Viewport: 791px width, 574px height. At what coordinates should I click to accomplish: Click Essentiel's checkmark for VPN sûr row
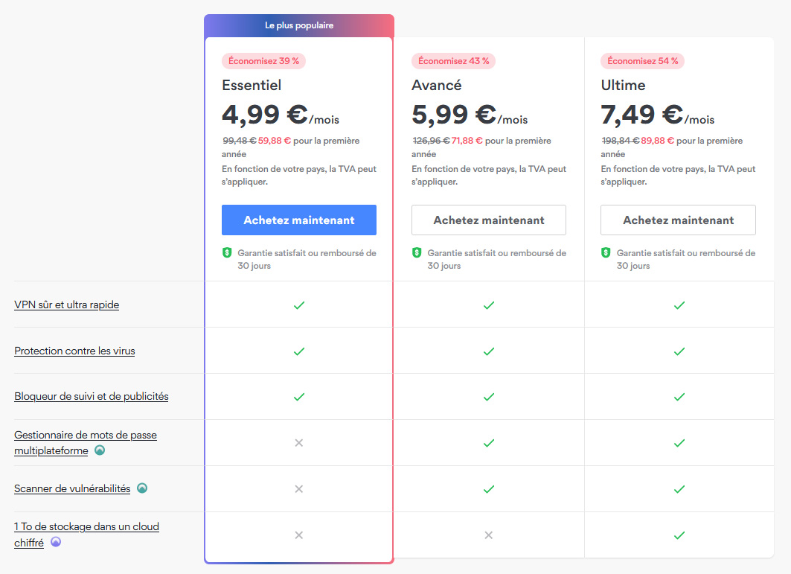pos(299,305)
